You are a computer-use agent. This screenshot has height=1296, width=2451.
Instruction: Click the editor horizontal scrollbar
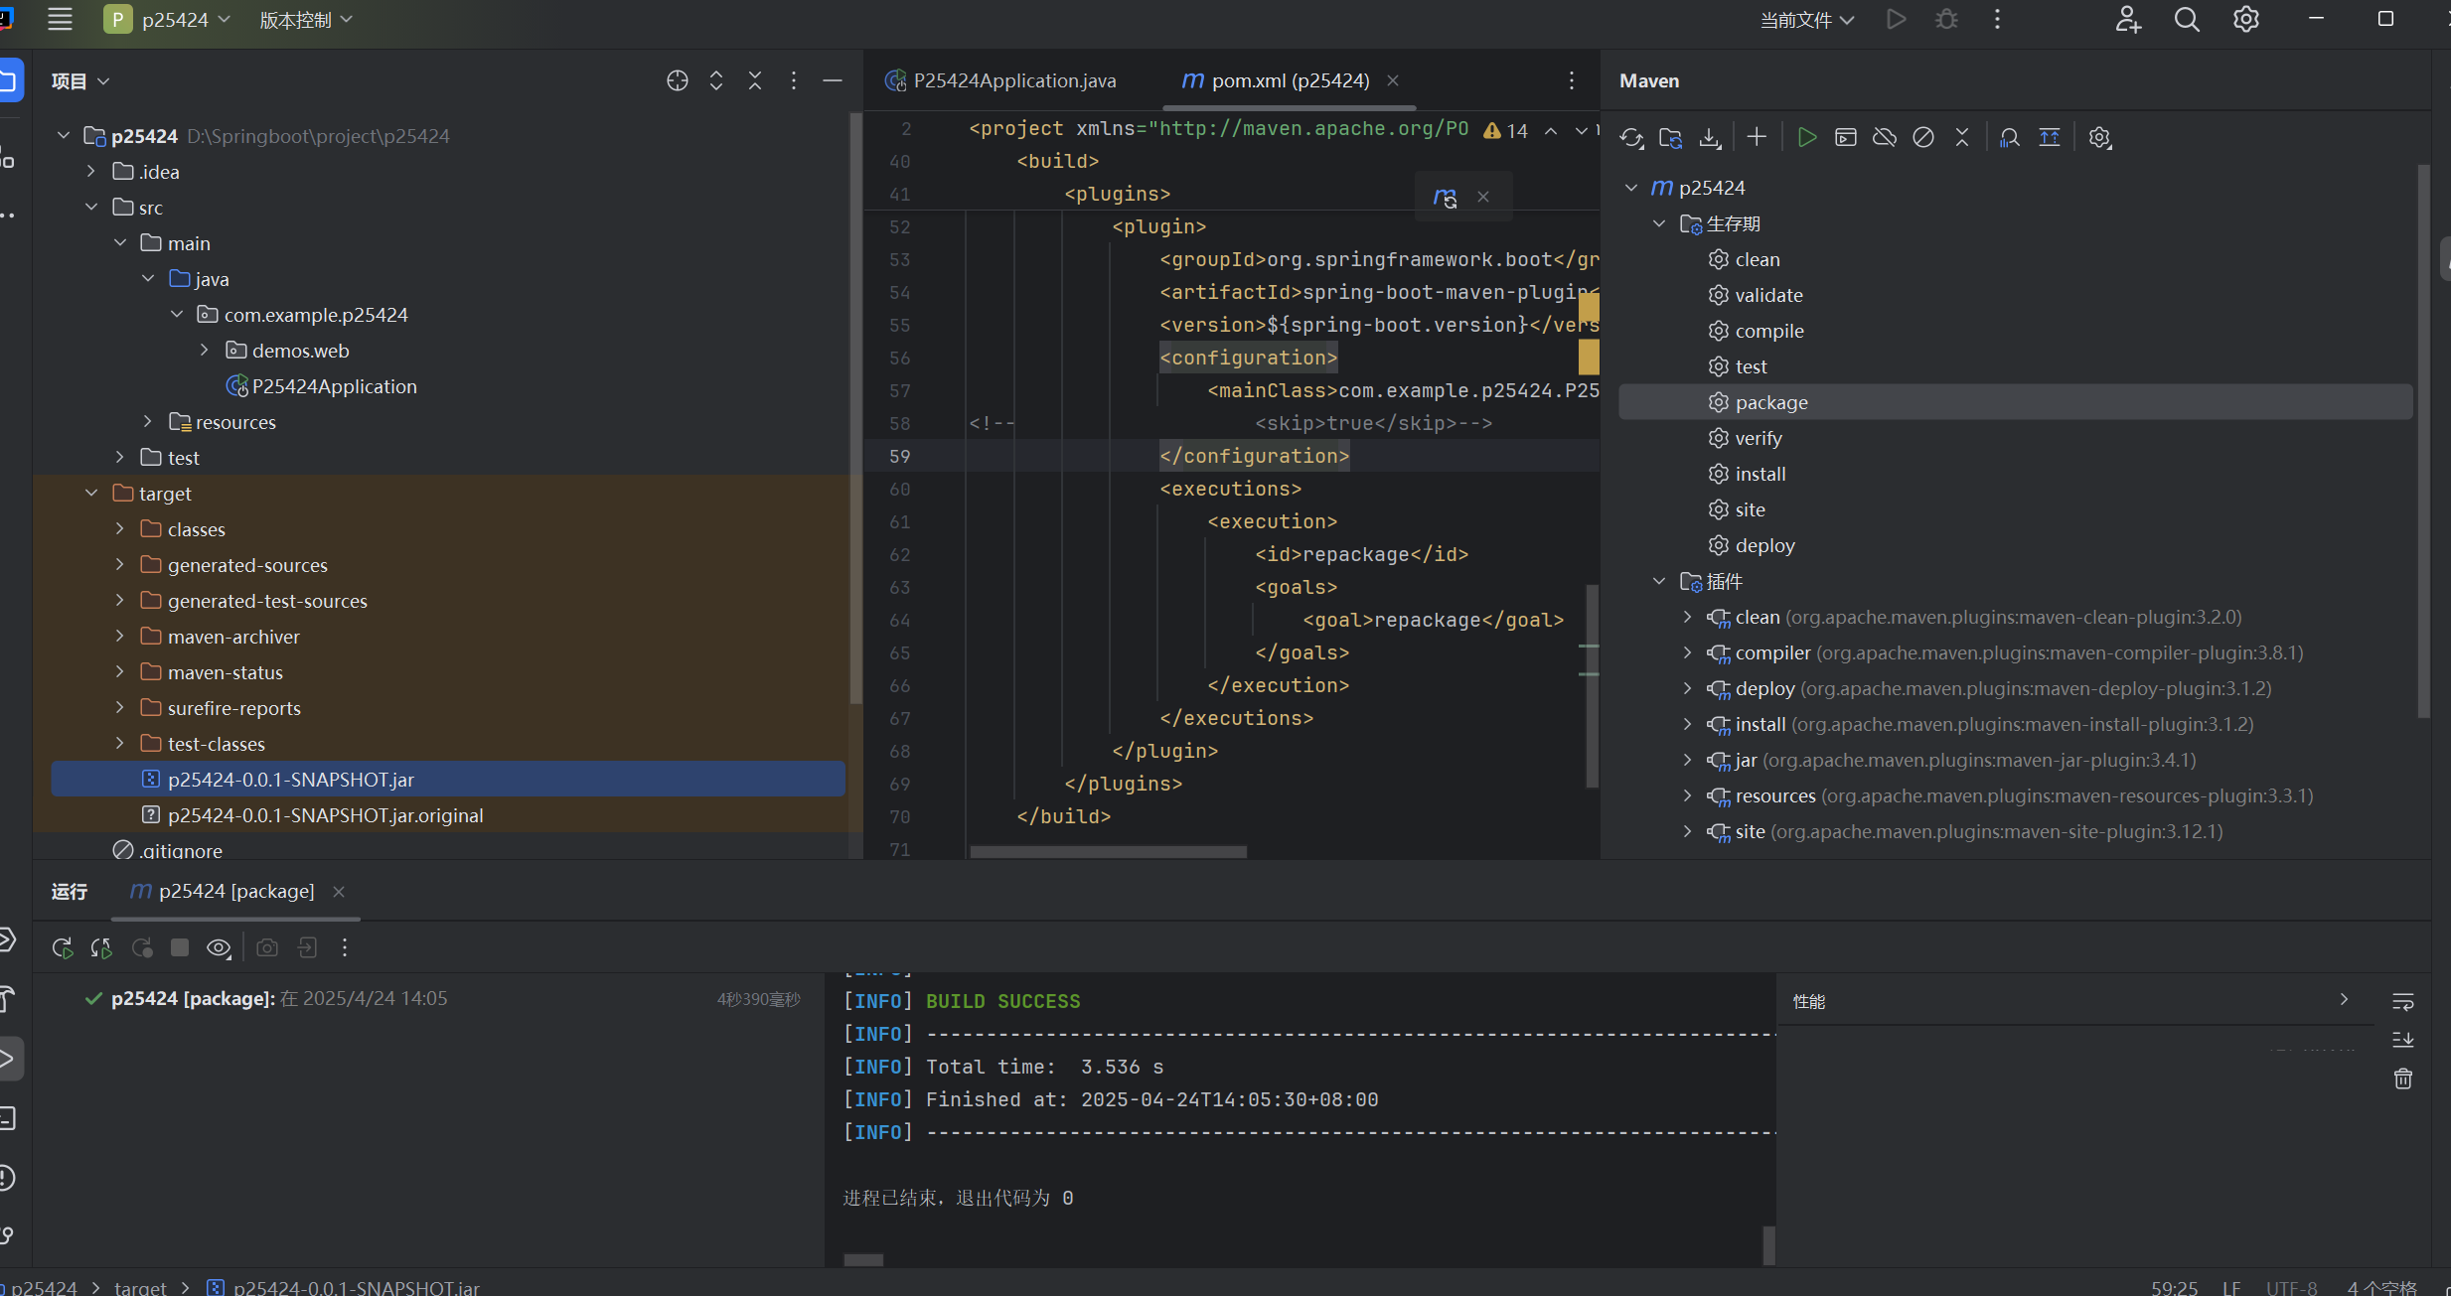[1108, 851]
